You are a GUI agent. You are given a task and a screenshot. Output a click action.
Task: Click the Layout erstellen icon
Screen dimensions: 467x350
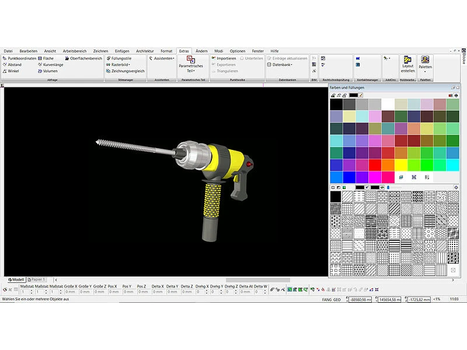click(407, 63)
